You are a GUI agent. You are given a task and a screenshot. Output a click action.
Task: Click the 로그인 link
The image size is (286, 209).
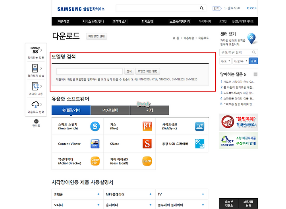pos(223,21)
